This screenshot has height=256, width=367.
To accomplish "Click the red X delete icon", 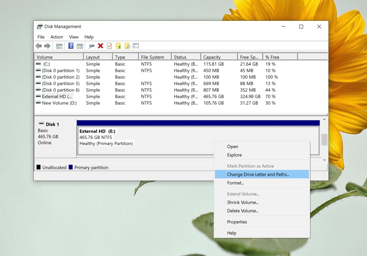I will (x=100, y=46).
